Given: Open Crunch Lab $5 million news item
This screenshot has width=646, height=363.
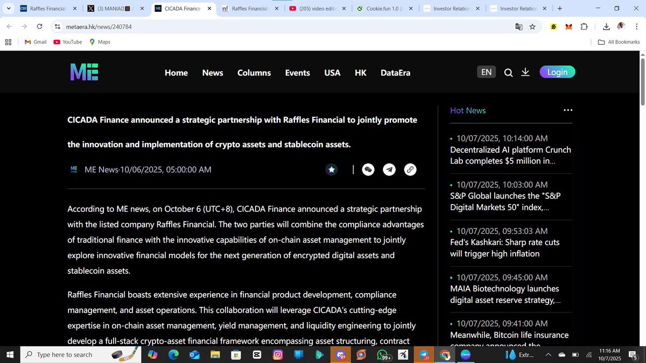Looking at the screenshot, I should [510, 155].
